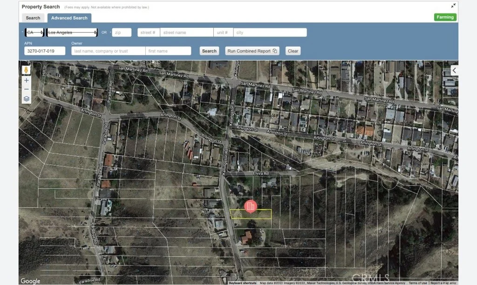Focus the zip code field
The width and height of the screenshot is (477, 285).
click(x=122, y=33)
